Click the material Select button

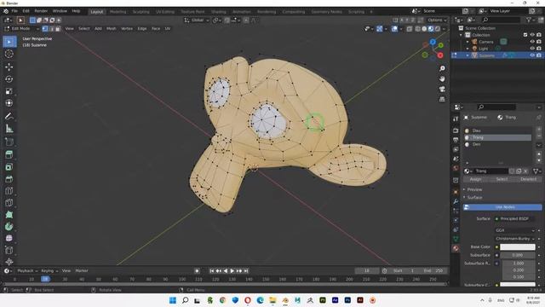pyautogui.click(x=502, y=179)
